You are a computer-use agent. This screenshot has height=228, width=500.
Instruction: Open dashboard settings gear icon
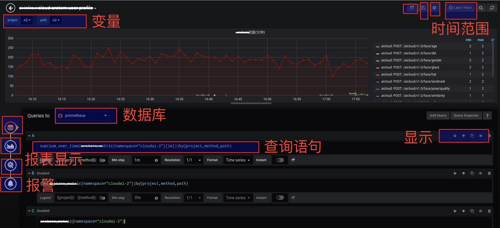point(434,8)
